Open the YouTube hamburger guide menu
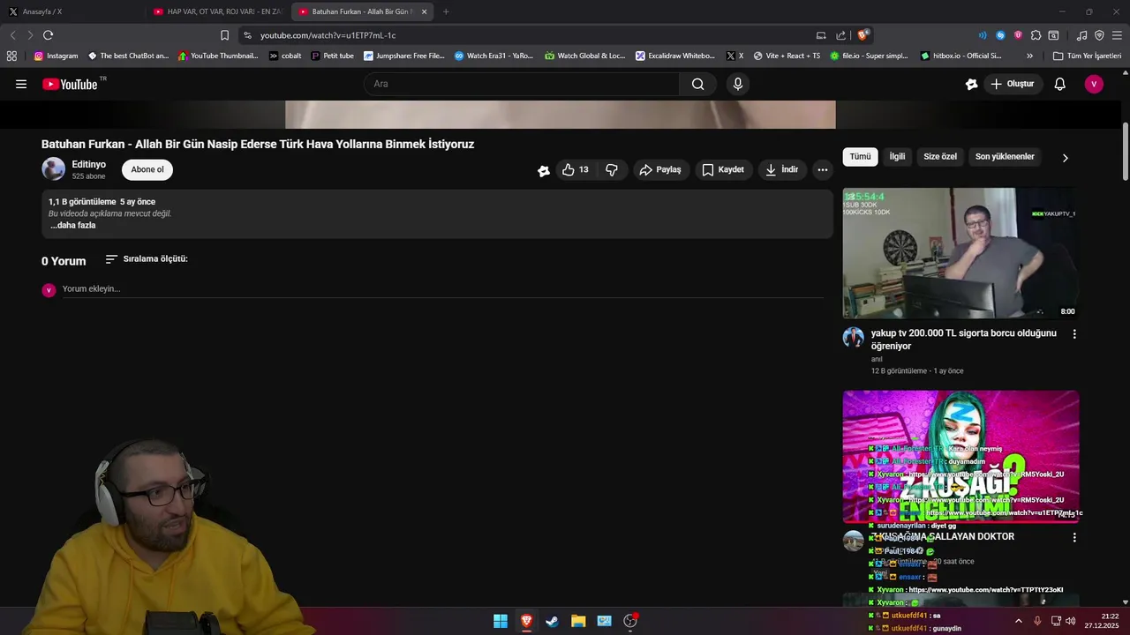The image size is (1130, 635). 21,85
